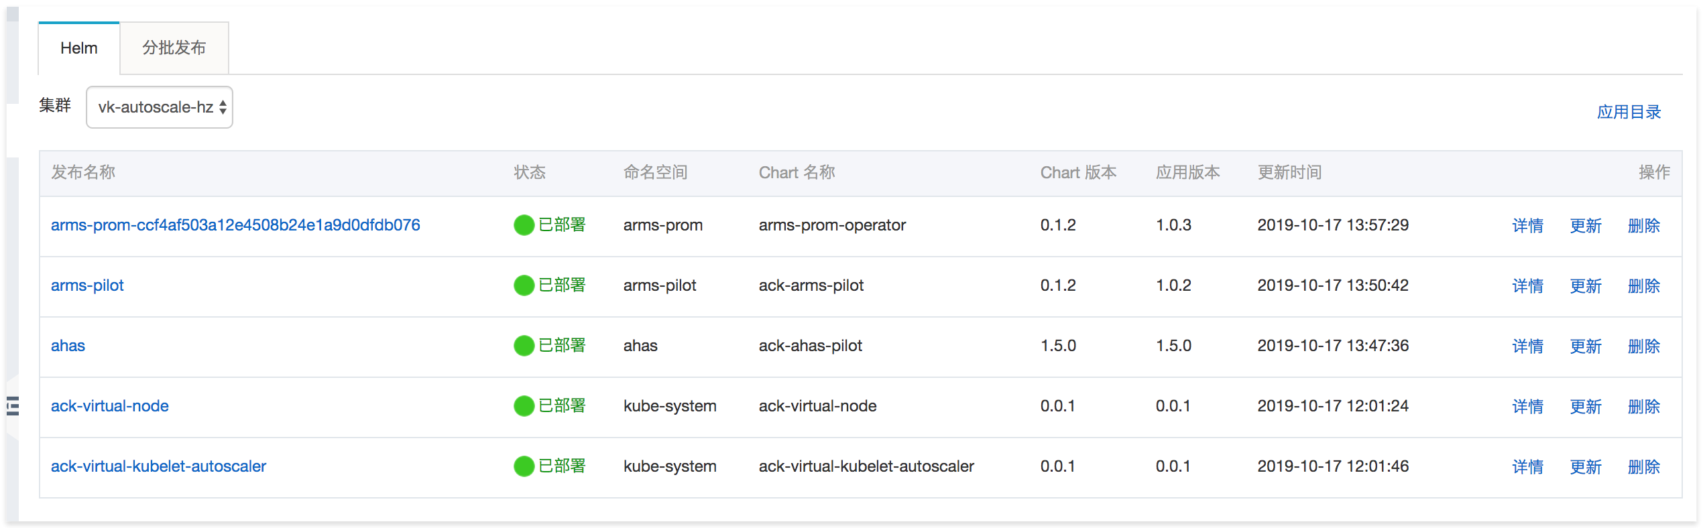Click 详情 for the 12:01:24 row

1527,407
